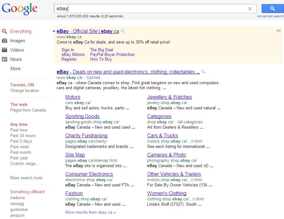Open Jewellery & Watches sitelink

(x=169, y=97)
